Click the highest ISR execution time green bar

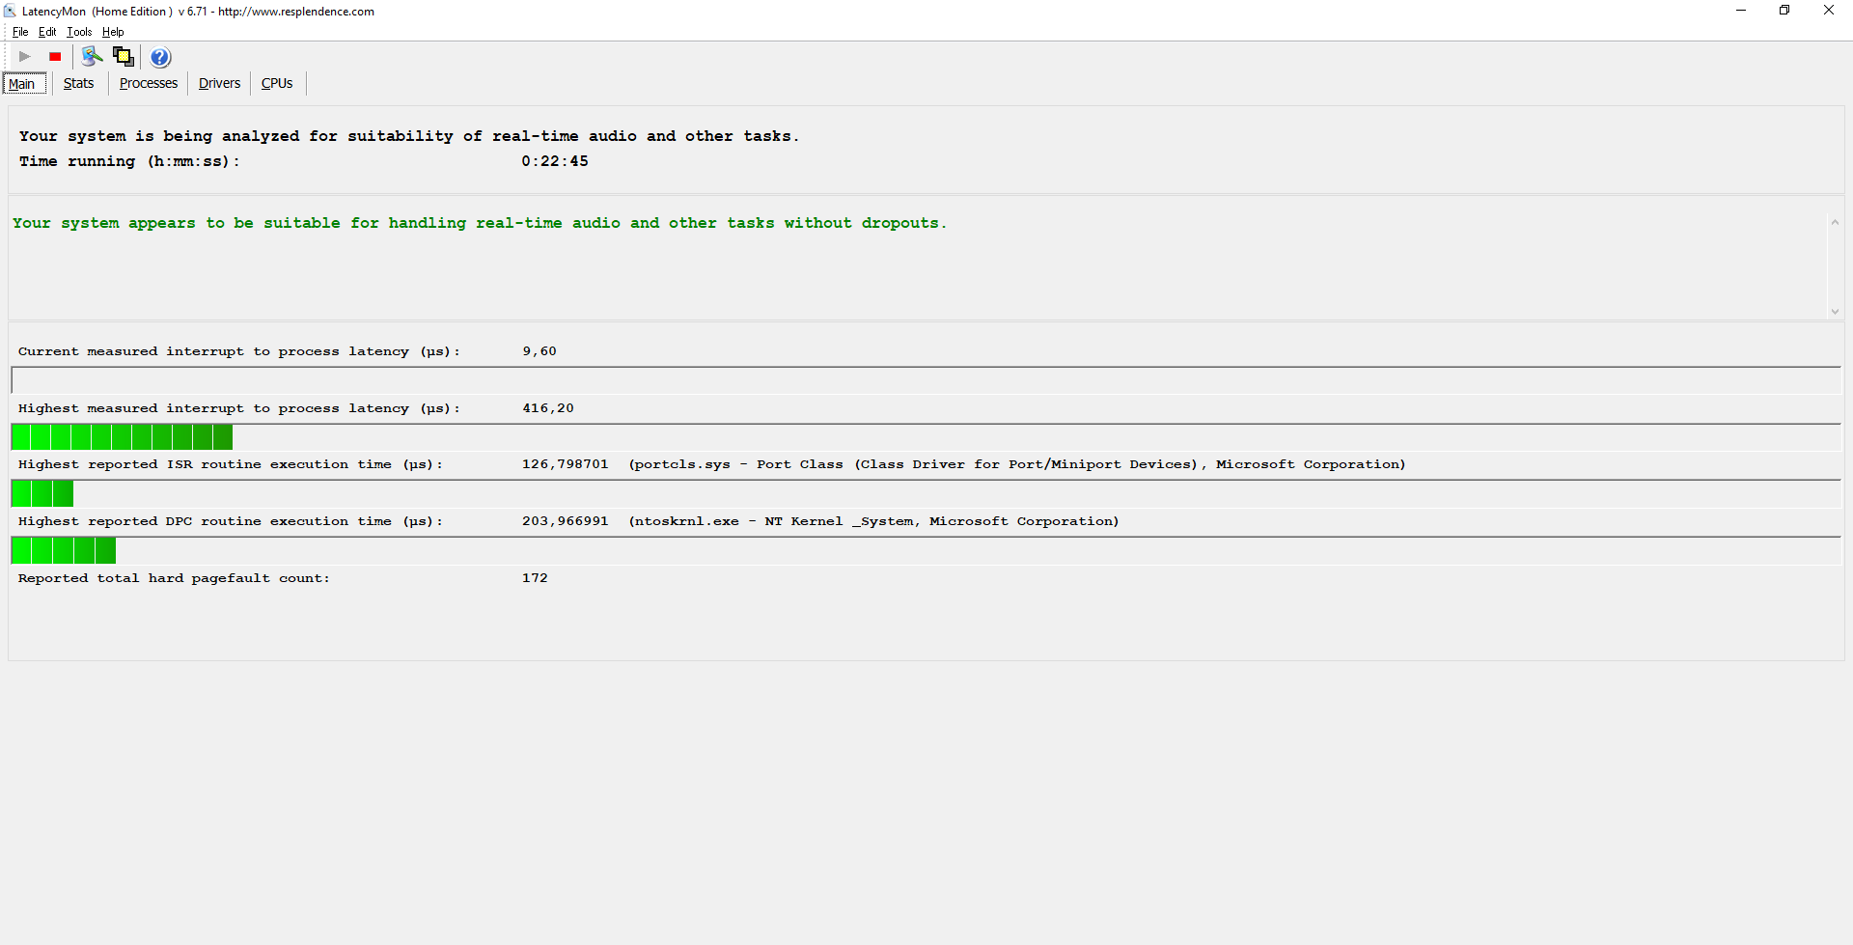[42, 494]
